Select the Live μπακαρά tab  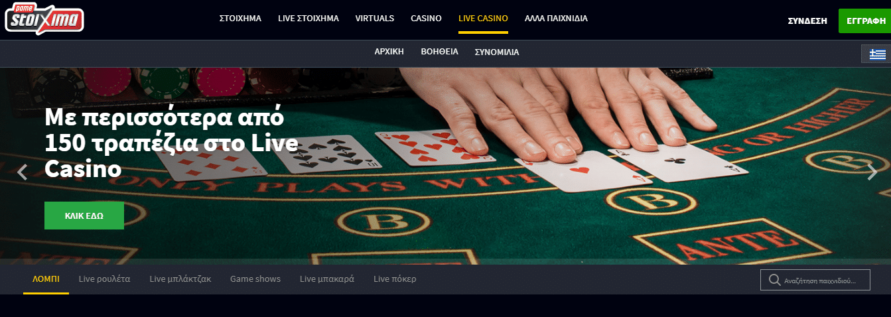327,279
